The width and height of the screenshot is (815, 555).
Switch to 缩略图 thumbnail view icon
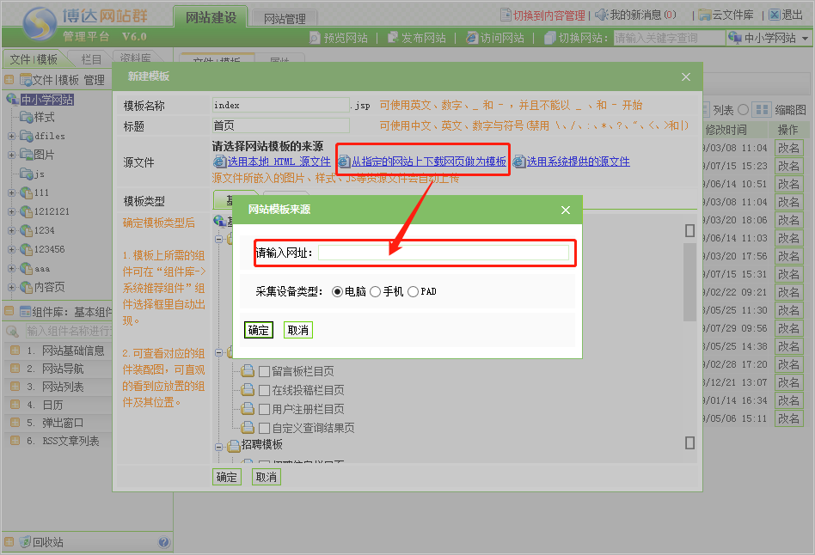pos(762,110)
